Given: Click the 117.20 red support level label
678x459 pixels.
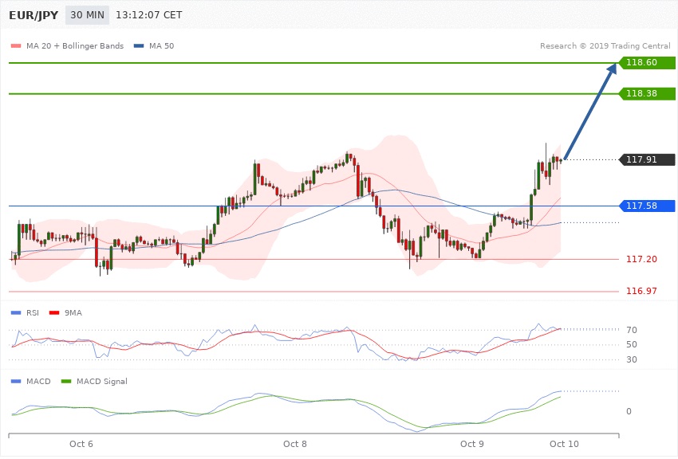Looking at the screenshot, I should 641,260.
